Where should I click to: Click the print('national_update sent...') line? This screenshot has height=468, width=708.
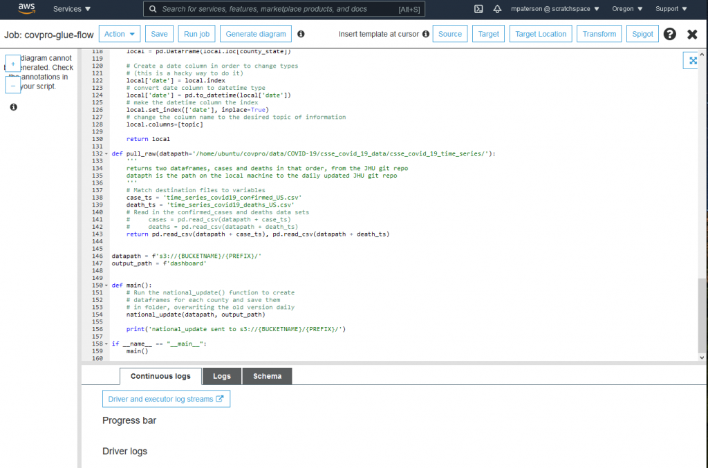(236, 329)
